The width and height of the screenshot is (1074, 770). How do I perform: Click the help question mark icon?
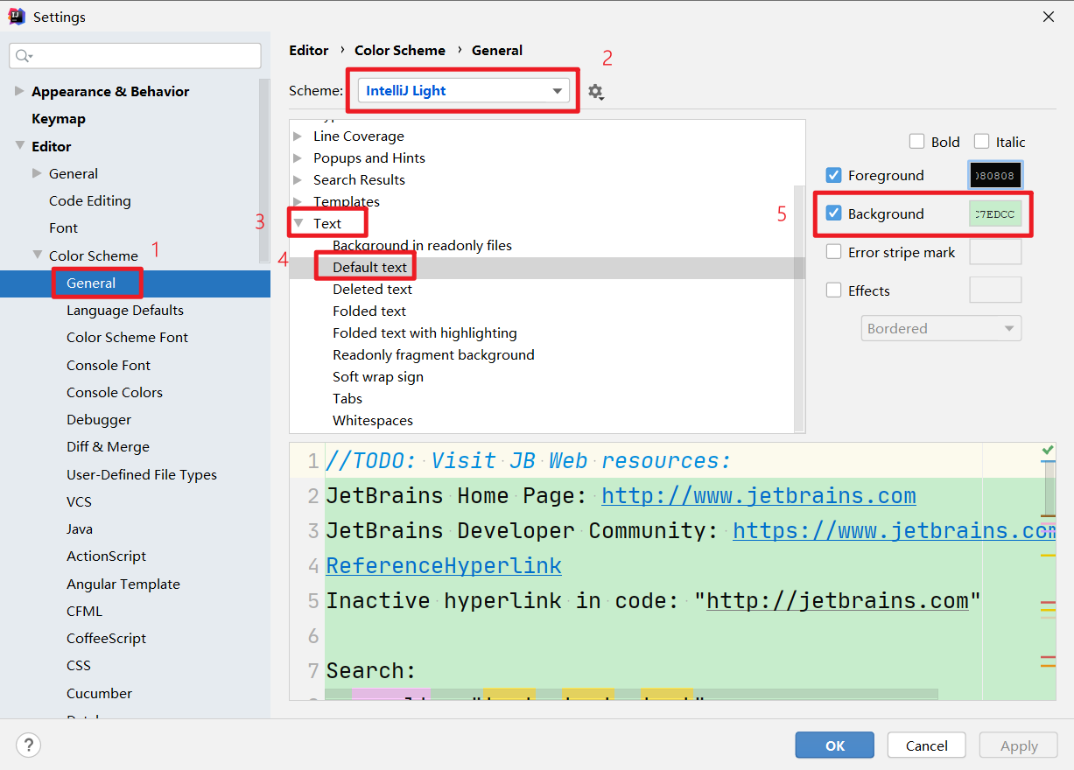[x=29, y=745]
